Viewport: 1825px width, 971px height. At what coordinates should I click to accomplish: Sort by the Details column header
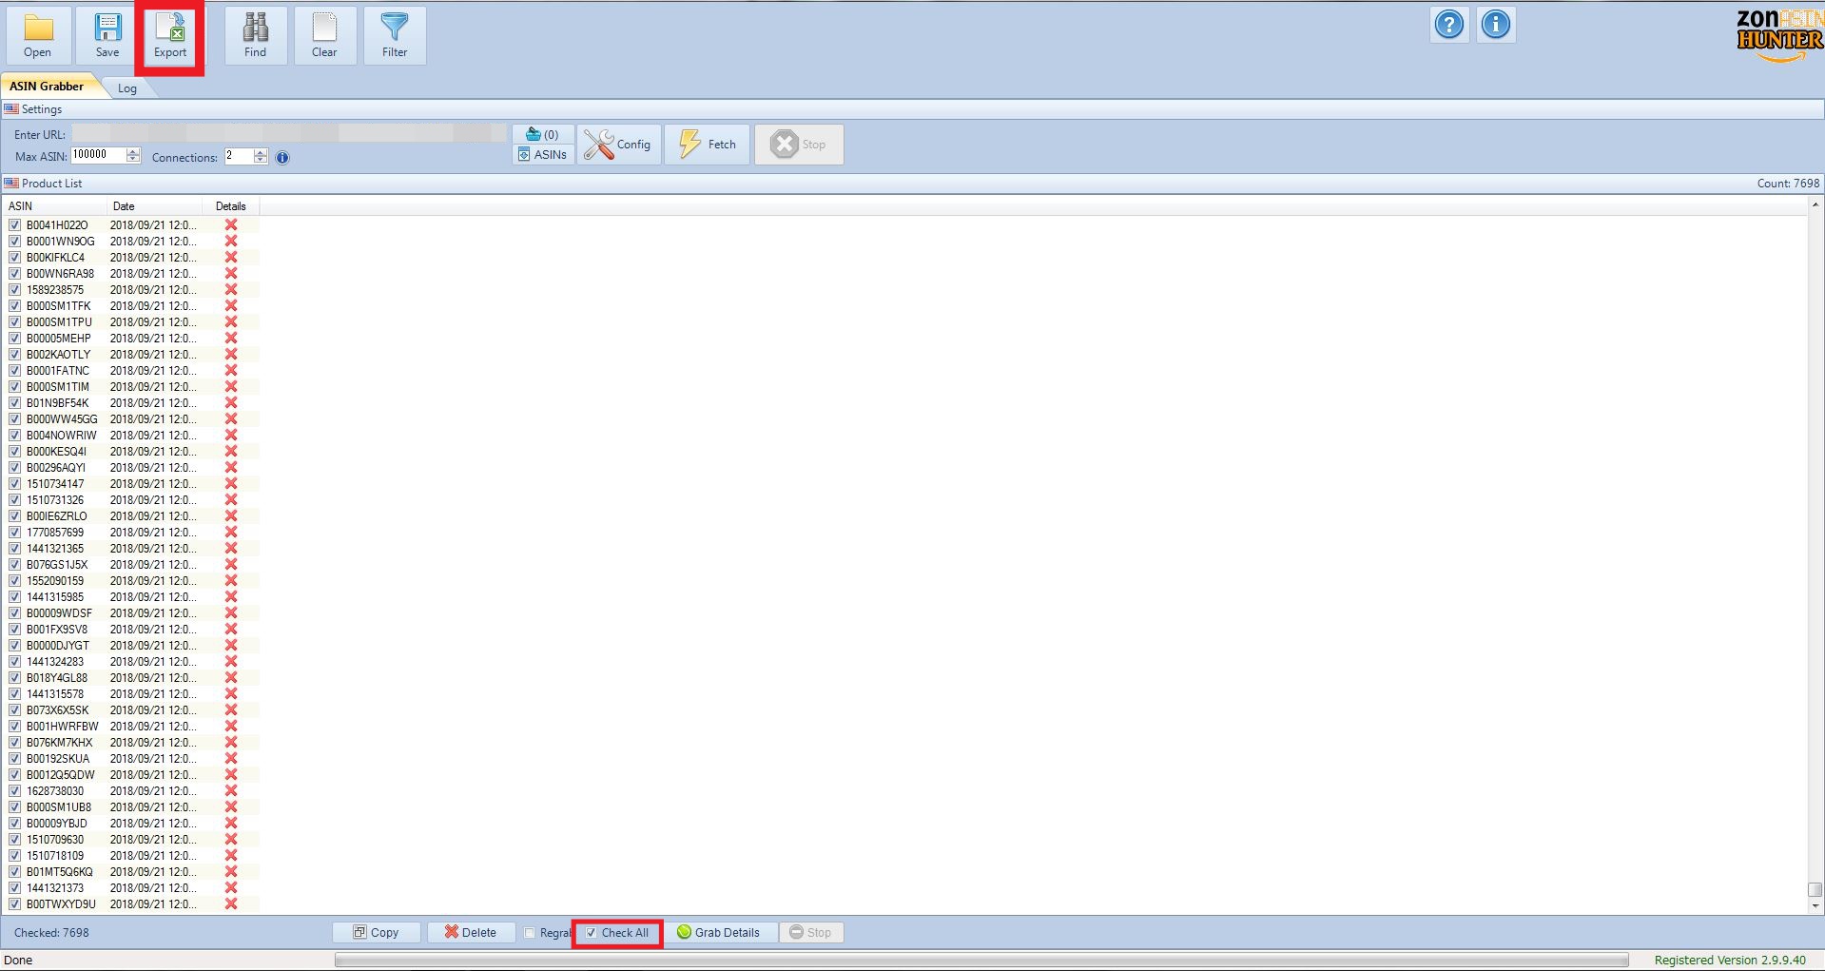[231, 206]
